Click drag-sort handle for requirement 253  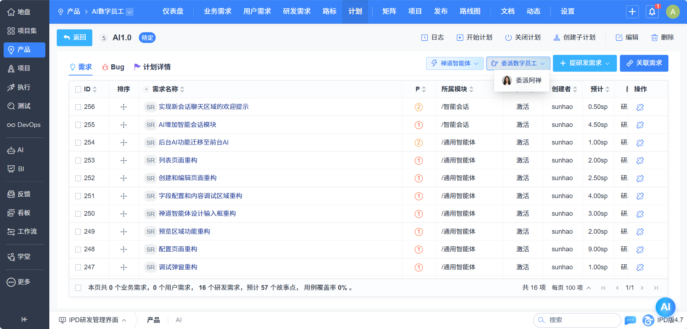[124, 160]
